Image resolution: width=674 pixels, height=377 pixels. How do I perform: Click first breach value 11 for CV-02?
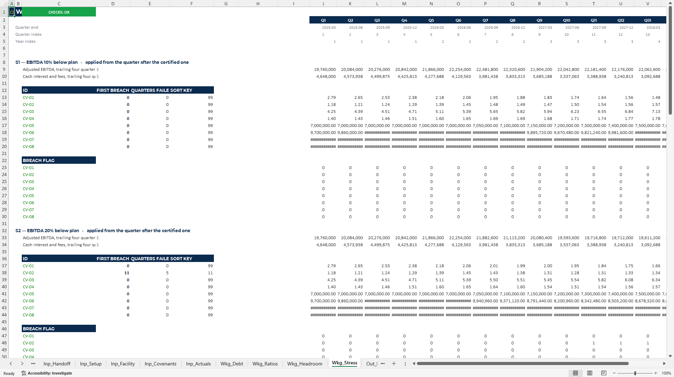click(126, 273)
